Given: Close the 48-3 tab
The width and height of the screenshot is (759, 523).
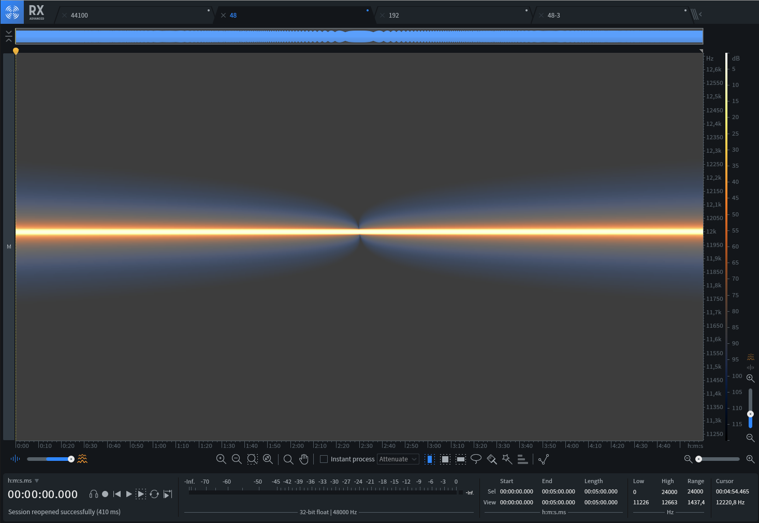Looking at the screenshot, I should point(542,16).
